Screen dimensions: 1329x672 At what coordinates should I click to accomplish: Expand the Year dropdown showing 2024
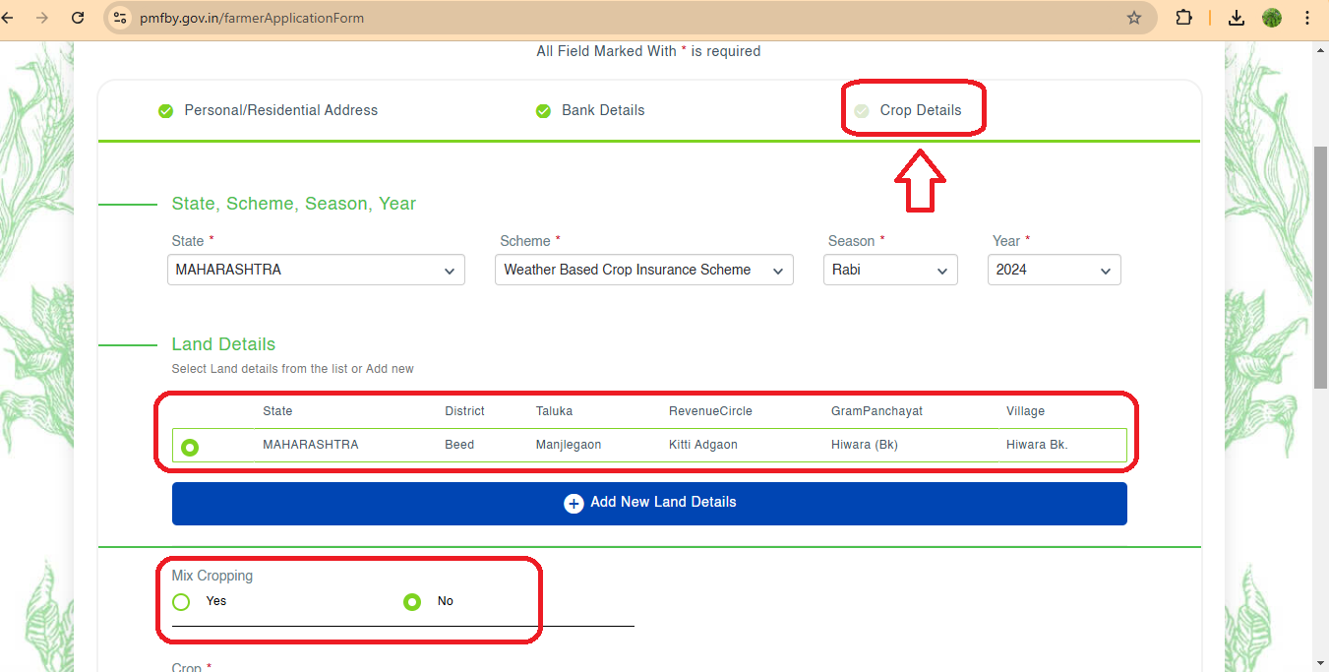point(1054,271)
